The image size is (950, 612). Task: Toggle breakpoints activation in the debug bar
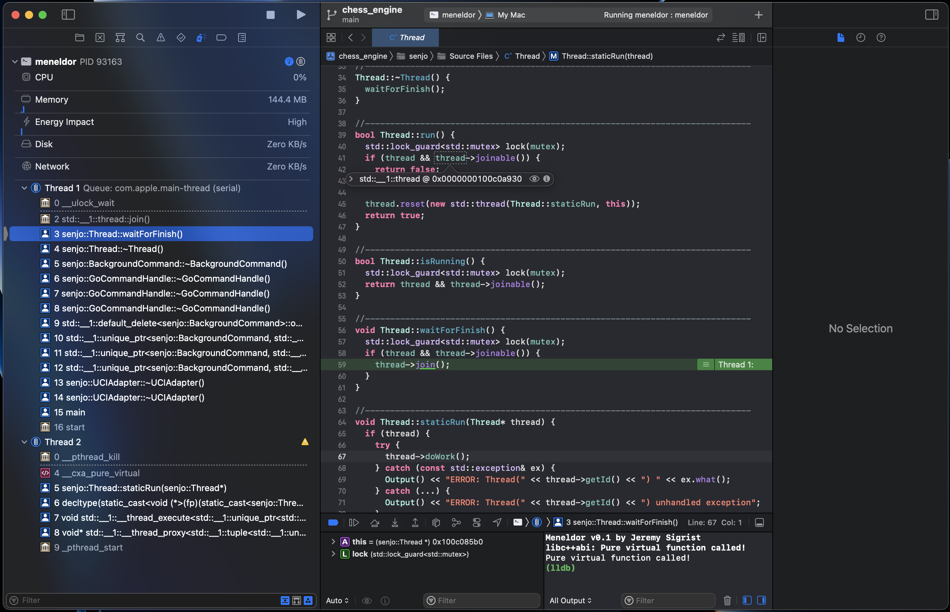click(333, 522)
